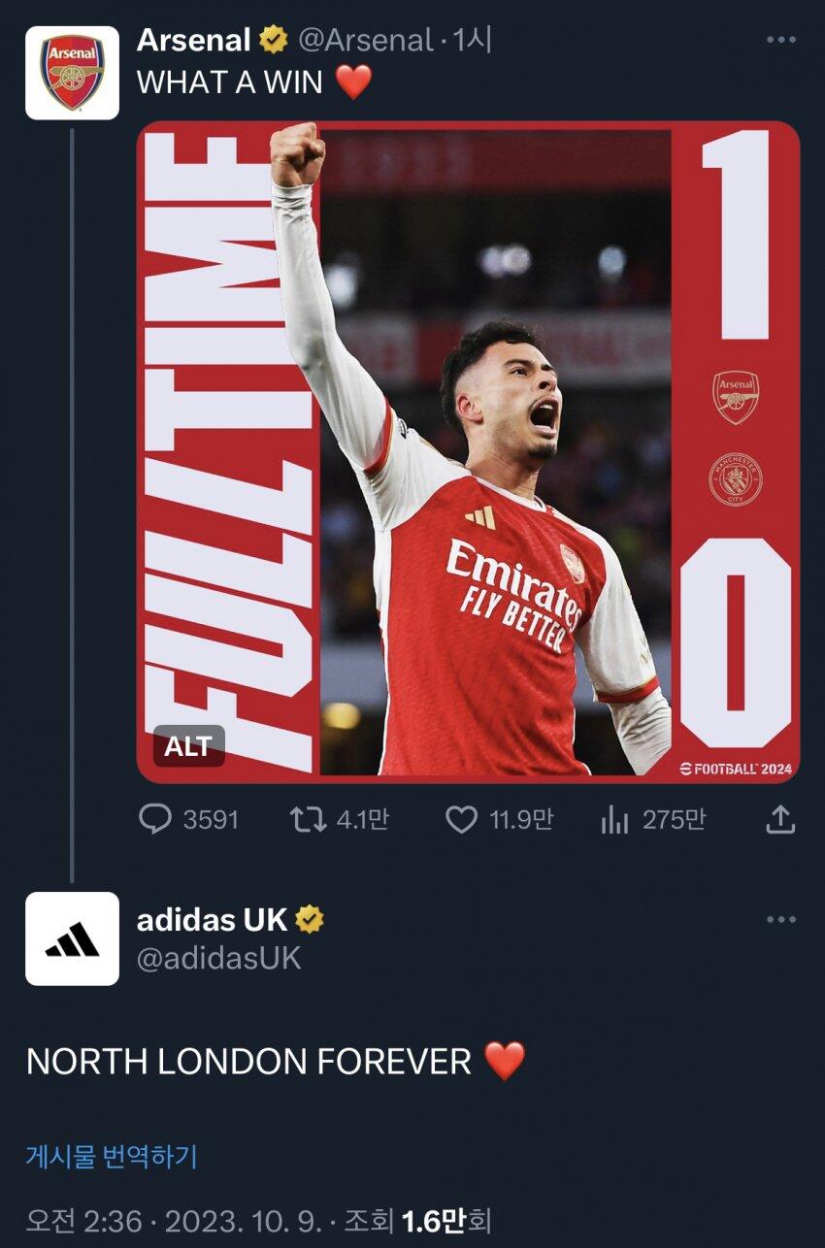Image resolution: width=825 pixels, height=1248 pixels.
Task: Click the Arsenal display name
Action: 194,40
